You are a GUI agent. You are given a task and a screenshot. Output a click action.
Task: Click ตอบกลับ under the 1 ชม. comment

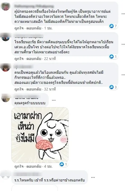pyautogui.click(x=34, y=28)
